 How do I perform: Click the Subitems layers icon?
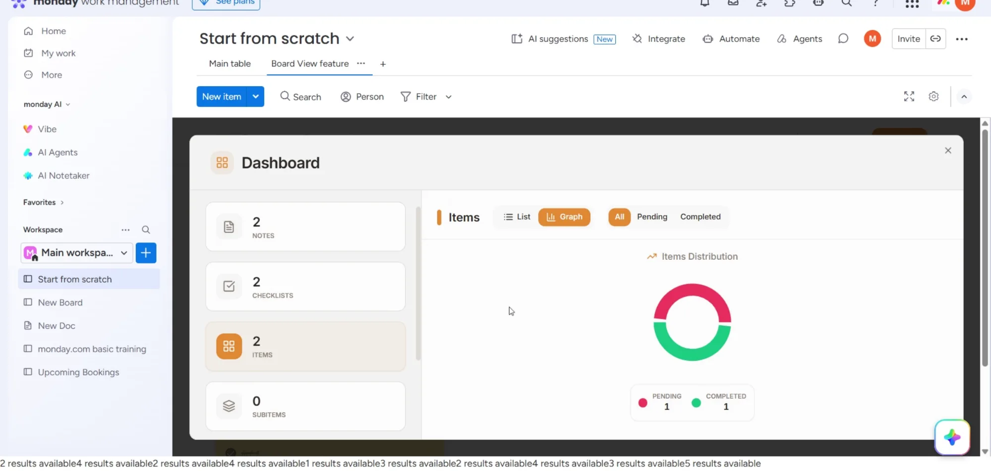coord(229,406)
